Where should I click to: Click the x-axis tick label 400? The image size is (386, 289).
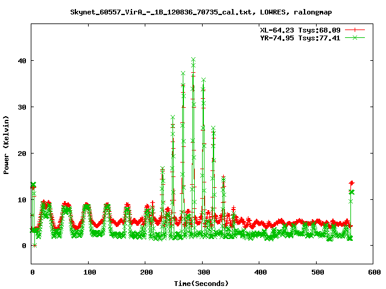[261, 272]
